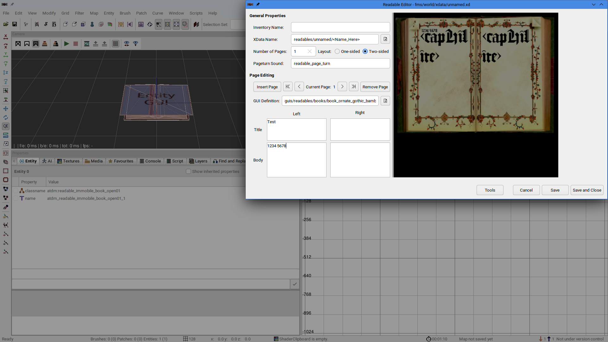Open GUI Definition browse icon

(385, 101)
